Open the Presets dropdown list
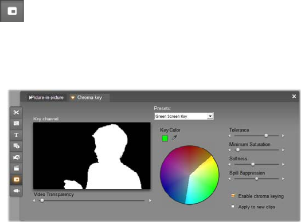 click(x=210, y=116)
